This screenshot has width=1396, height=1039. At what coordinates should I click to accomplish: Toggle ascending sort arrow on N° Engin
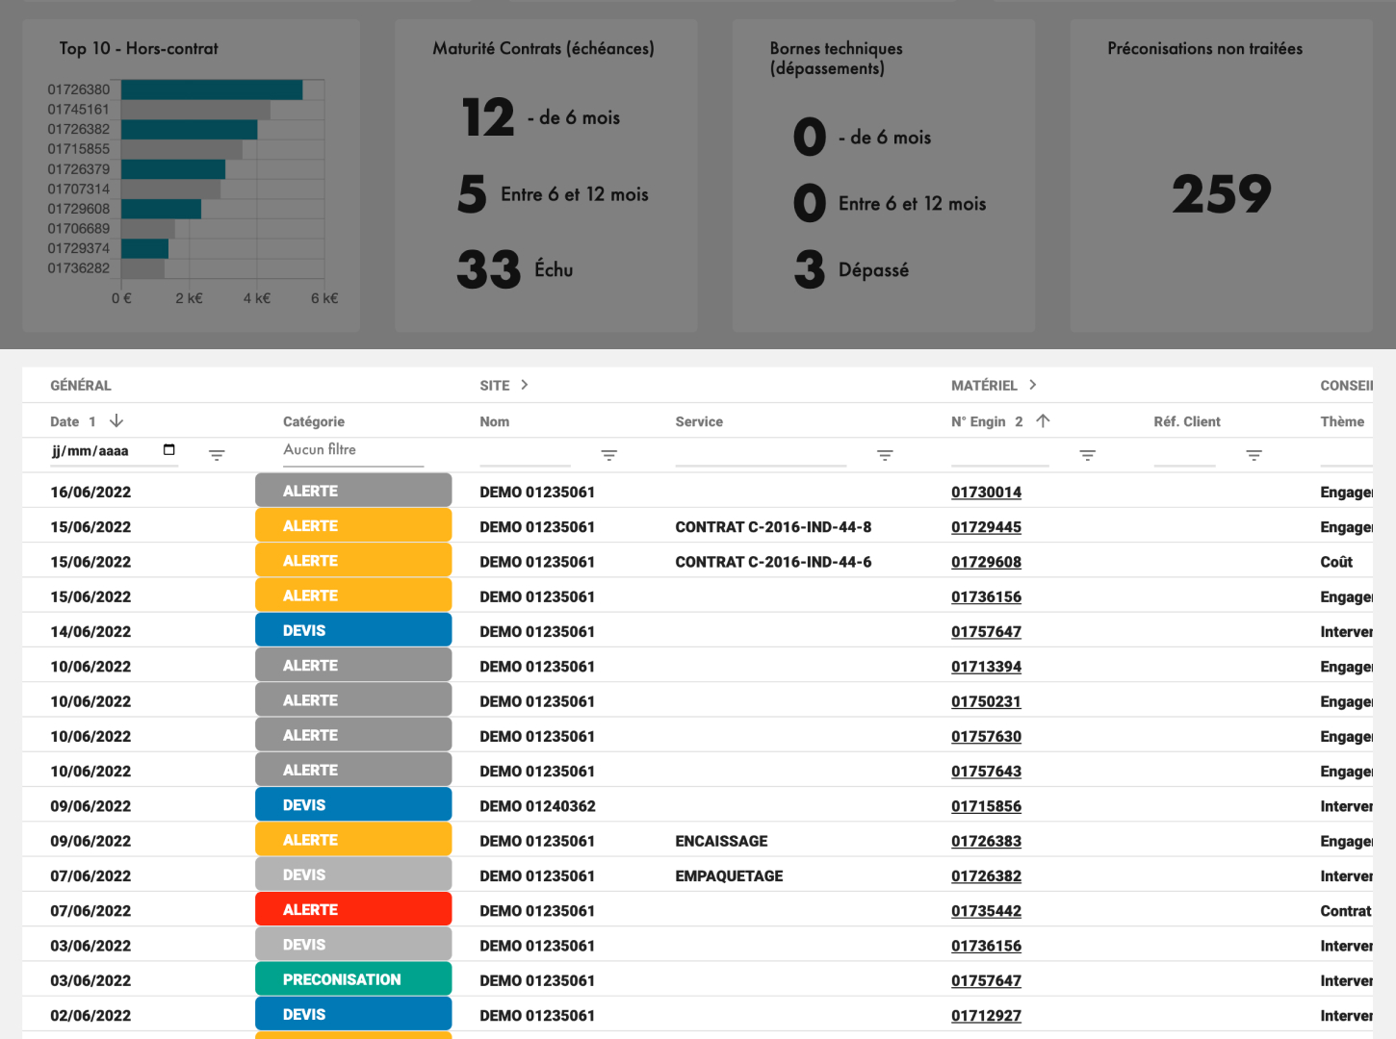click(x=1043, y=421)
